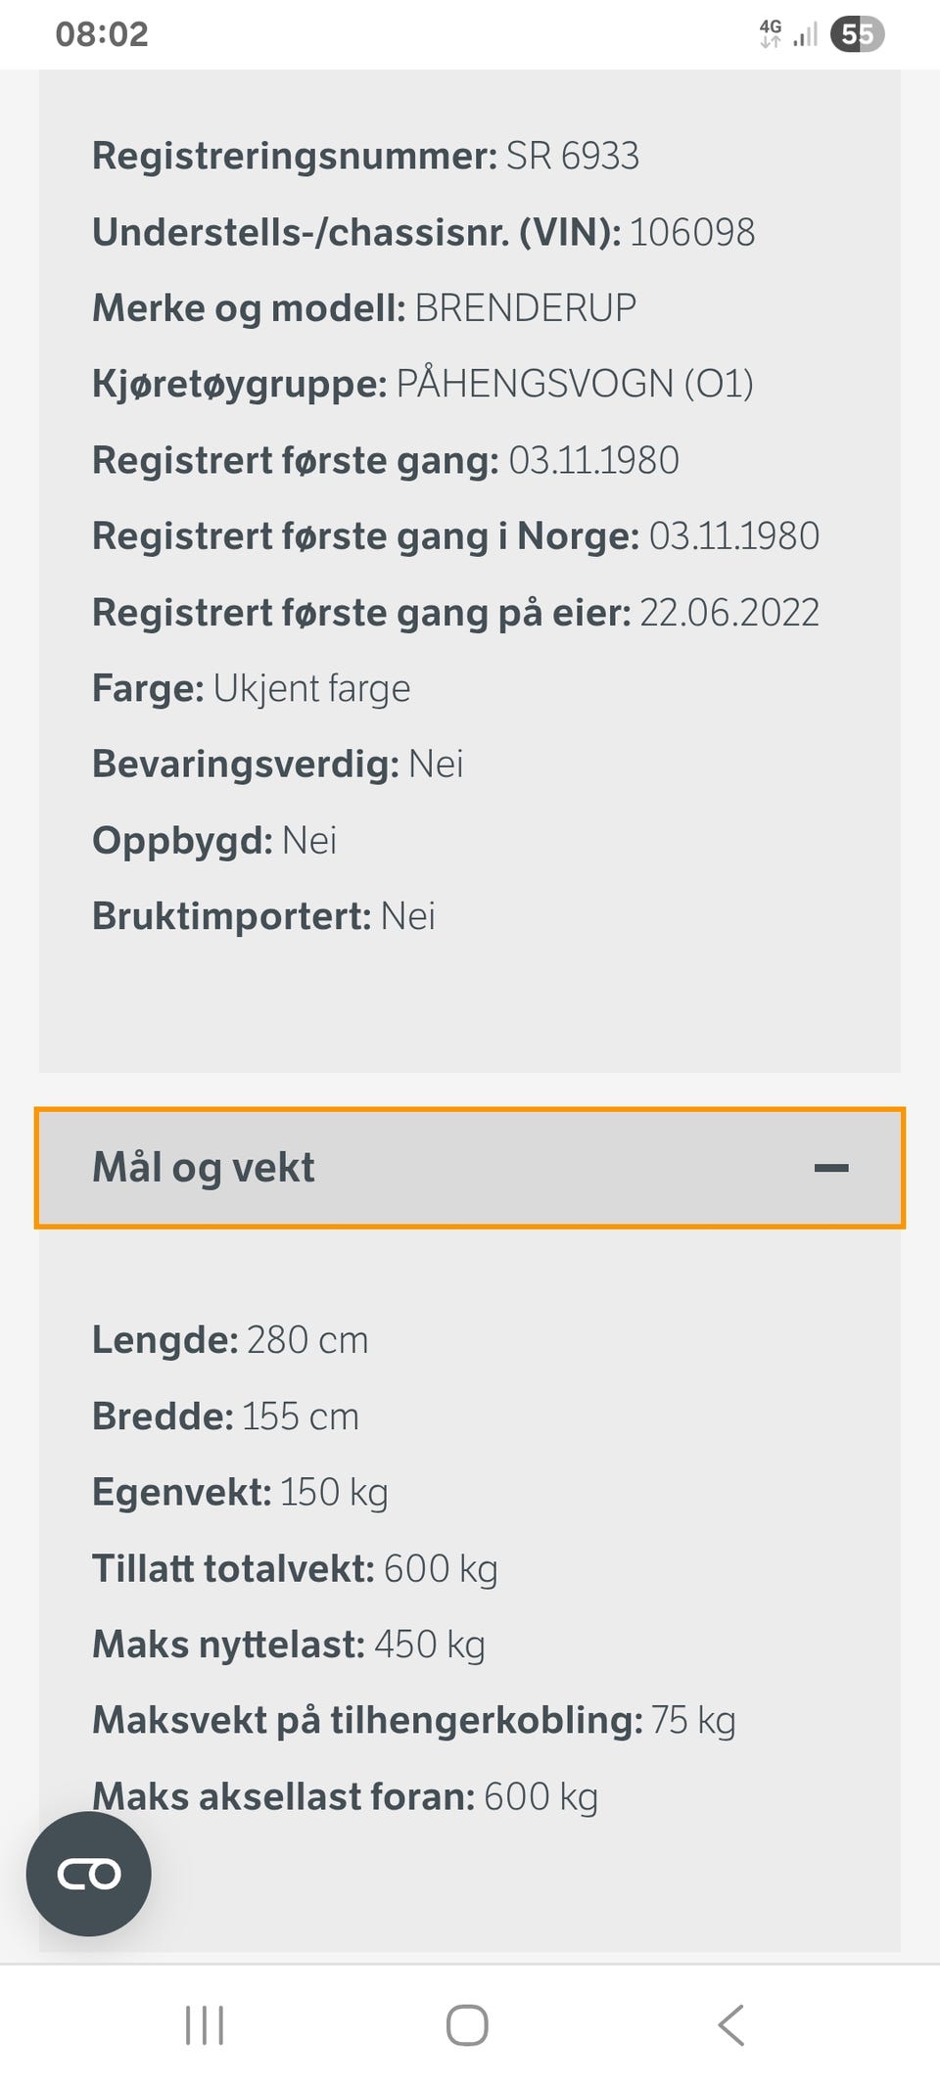Select the Registreringsnummer row
Image resolution: width=940 pixels, height=2088 pixels.
click(x=365, y=156)
